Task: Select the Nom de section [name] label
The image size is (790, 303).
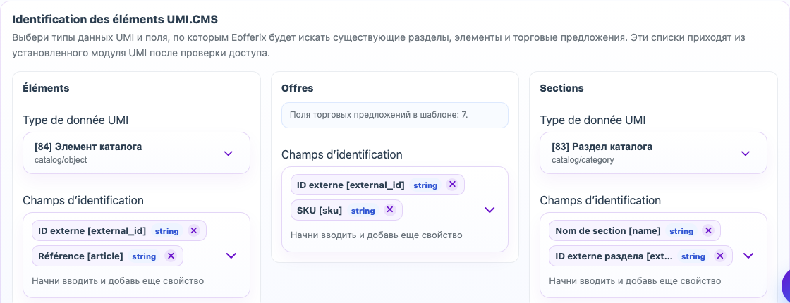Action: tap(607, 231)
